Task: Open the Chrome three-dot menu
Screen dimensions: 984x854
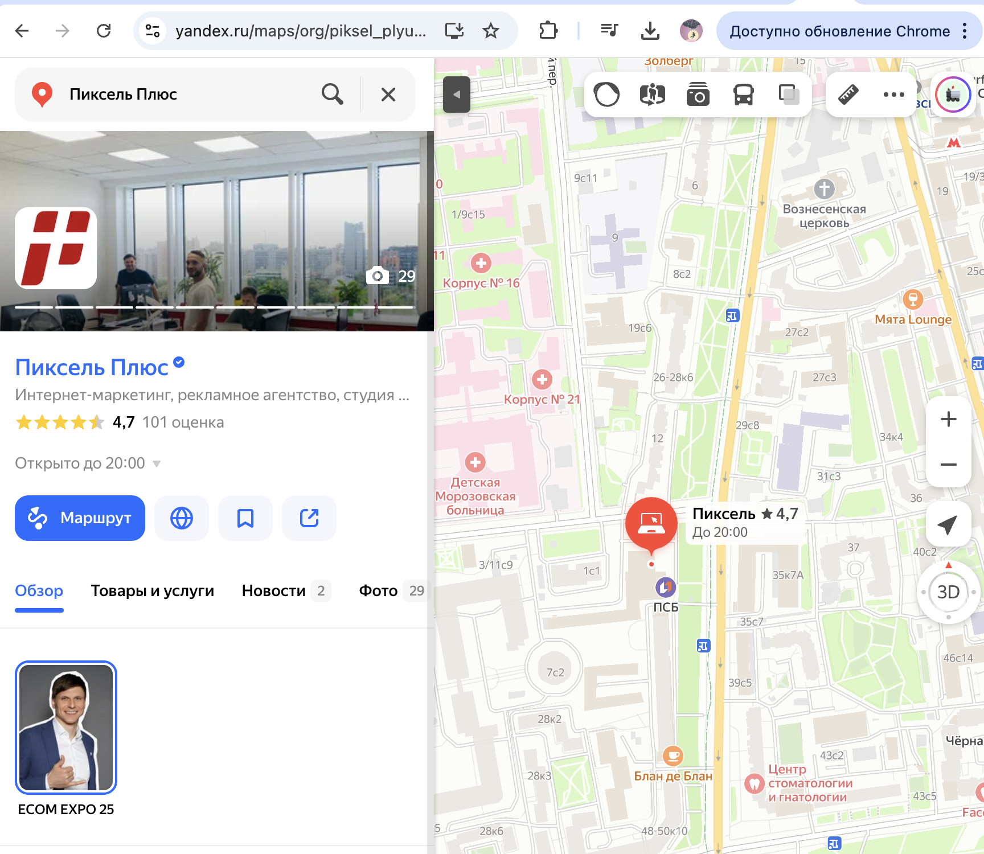Action: coord(965,31)
